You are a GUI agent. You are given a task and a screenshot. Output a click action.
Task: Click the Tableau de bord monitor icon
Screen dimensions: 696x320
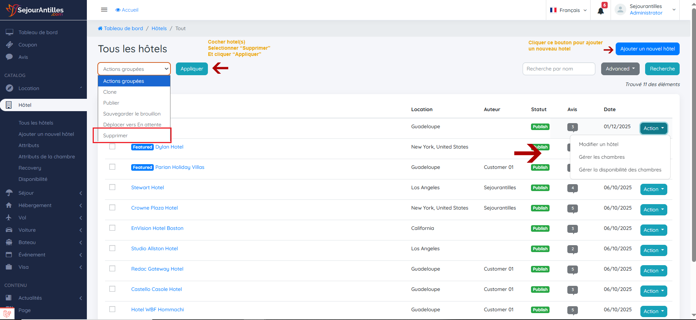9,32
